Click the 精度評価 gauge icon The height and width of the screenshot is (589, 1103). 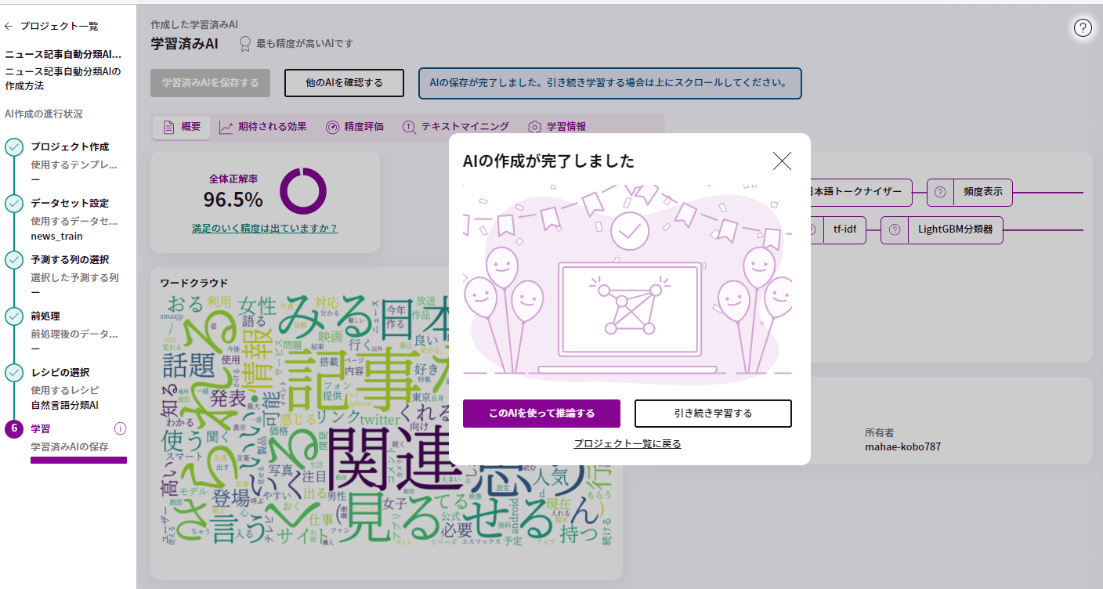point(332,127)
